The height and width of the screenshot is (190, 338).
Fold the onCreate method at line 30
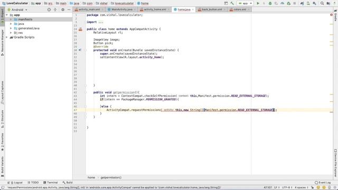(86, 50)
